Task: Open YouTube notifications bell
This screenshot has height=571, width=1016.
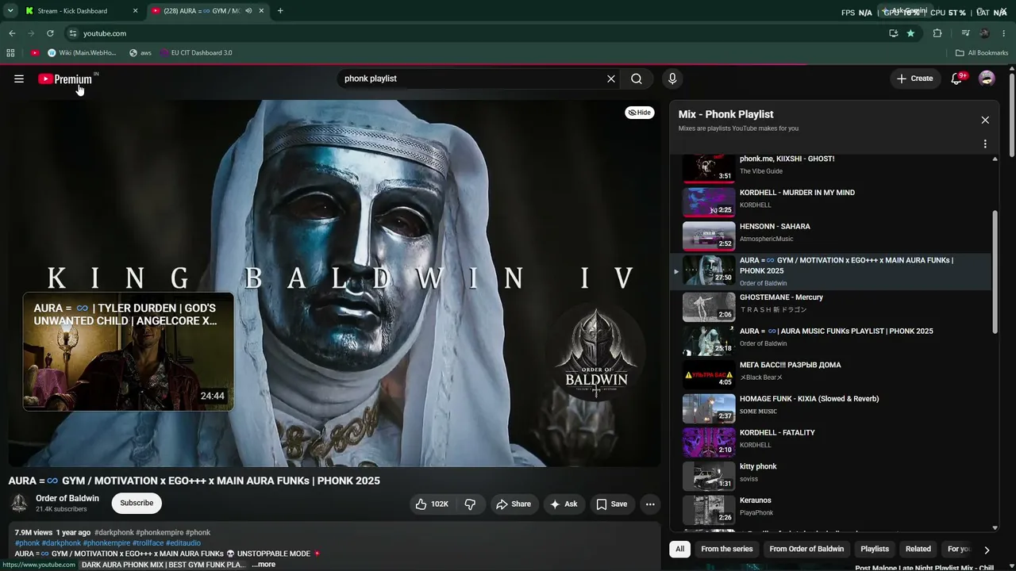Action: point(956,79)
